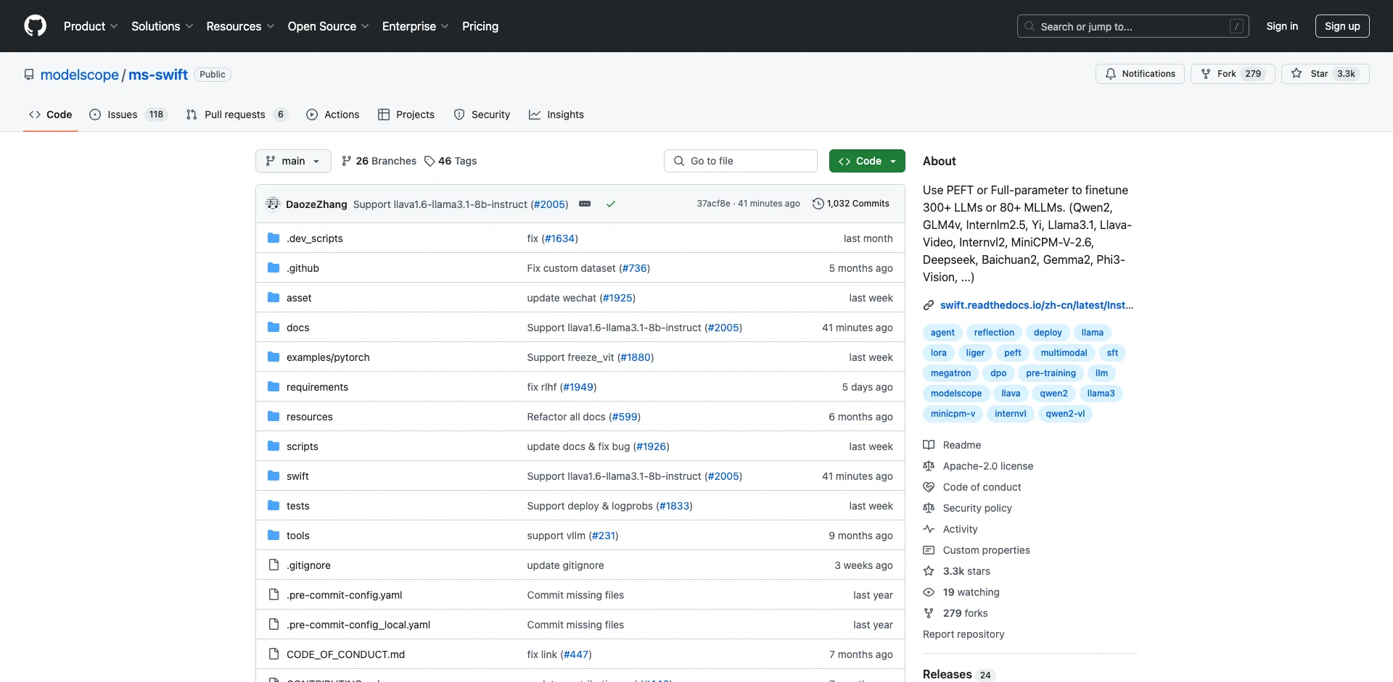Select the megatron topic tag
This screenshot has height=682, width=1393.
tap(950, 373)
